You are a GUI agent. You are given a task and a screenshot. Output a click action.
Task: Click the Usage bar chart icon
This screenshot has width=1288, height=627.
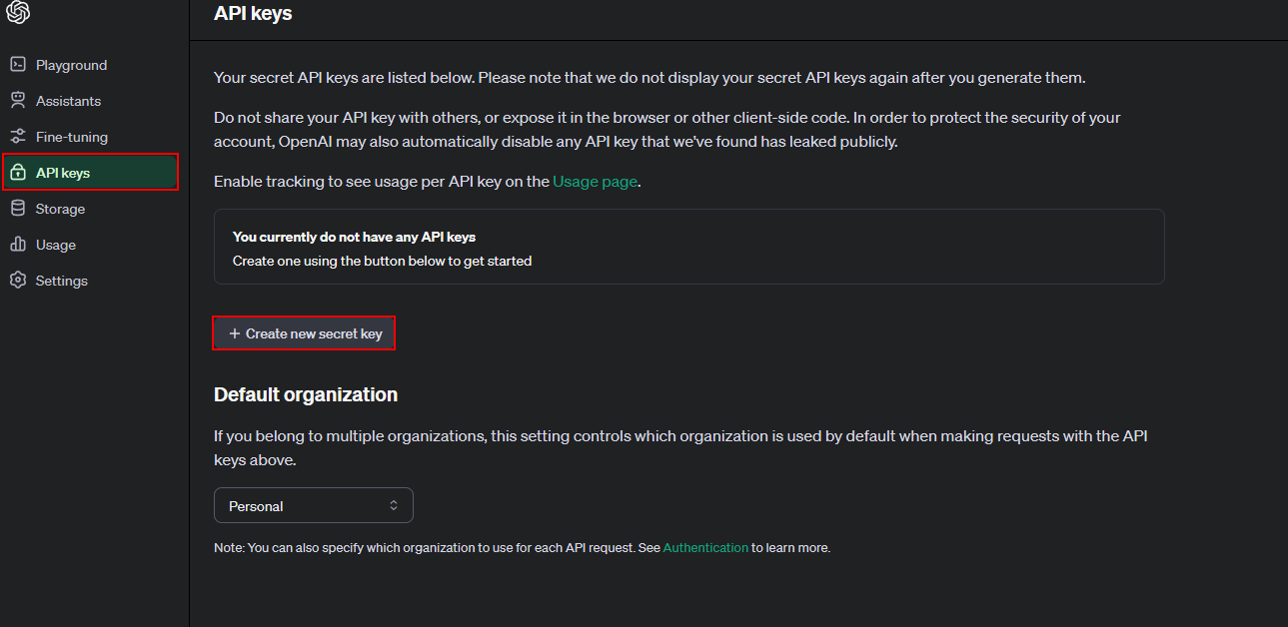pyautogui.click(x=17, y=245)
